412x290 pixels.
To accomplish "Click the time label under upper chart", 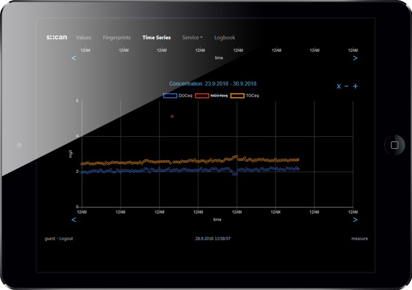I will [219, 58].
